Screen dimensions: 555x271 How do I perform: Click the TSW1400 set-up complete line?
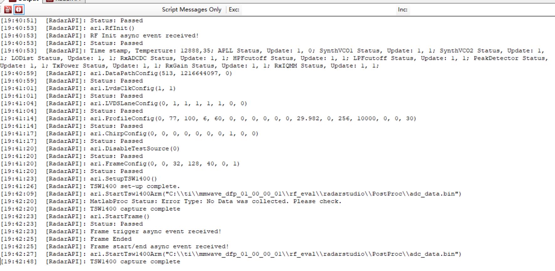[x=90, y=186]
